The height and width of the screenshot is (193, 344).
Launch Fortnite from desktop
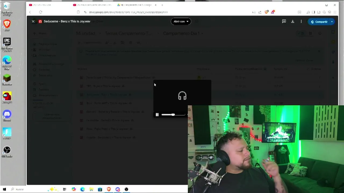[x=7, y=134]
